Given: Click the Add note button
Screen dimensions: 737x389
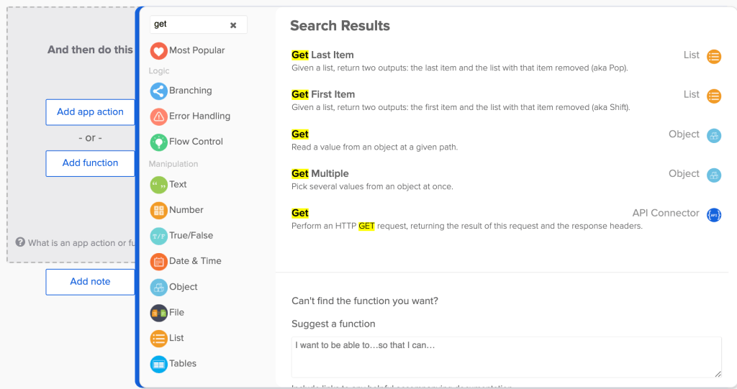Looking at the screenshot, I should point(90,282).
